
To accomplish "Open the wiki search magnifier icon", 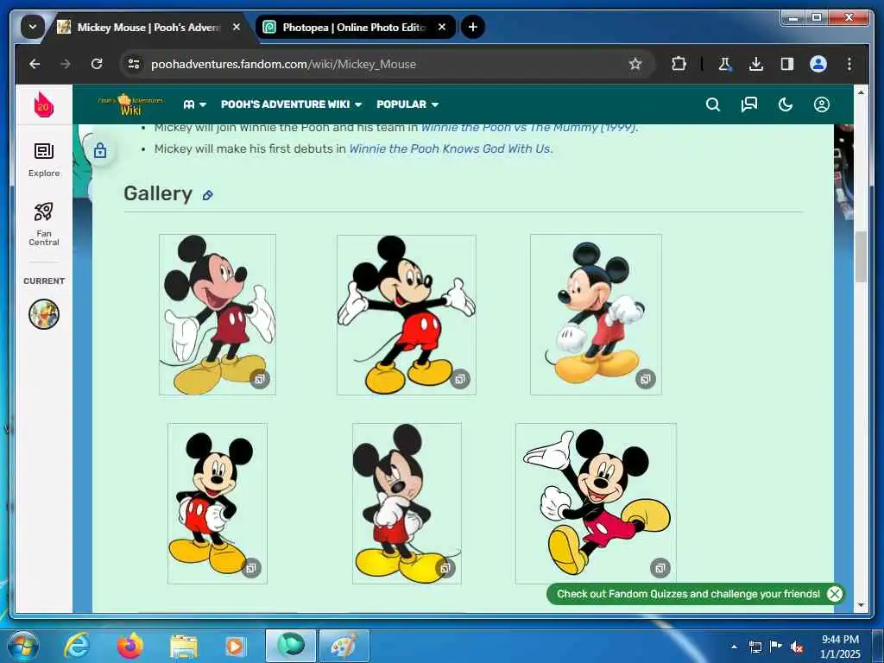I will pyautogui.click(x=712, y=104).
